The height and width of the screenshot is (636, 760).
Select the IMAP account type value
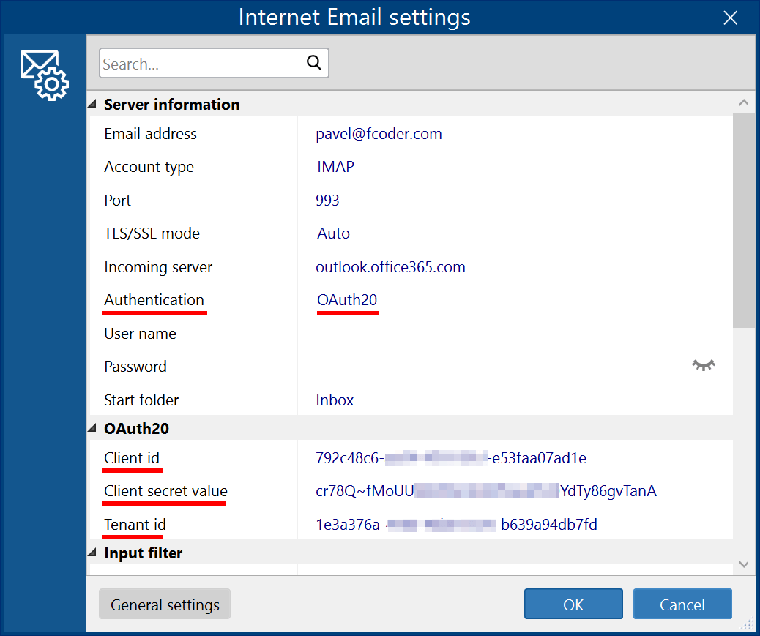pos(335,167)
